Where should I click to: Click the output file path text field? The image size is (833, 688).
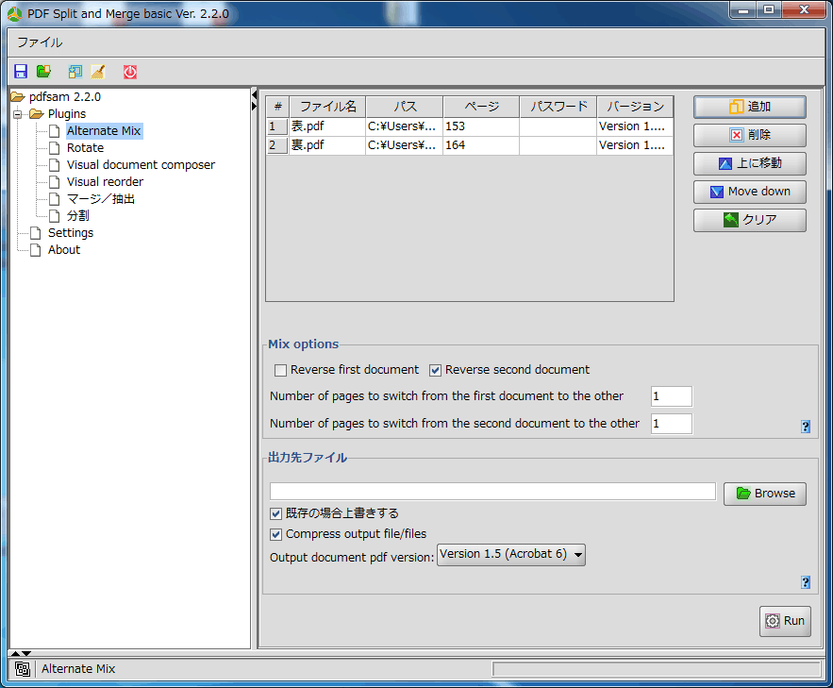click(x=492, y=492)
